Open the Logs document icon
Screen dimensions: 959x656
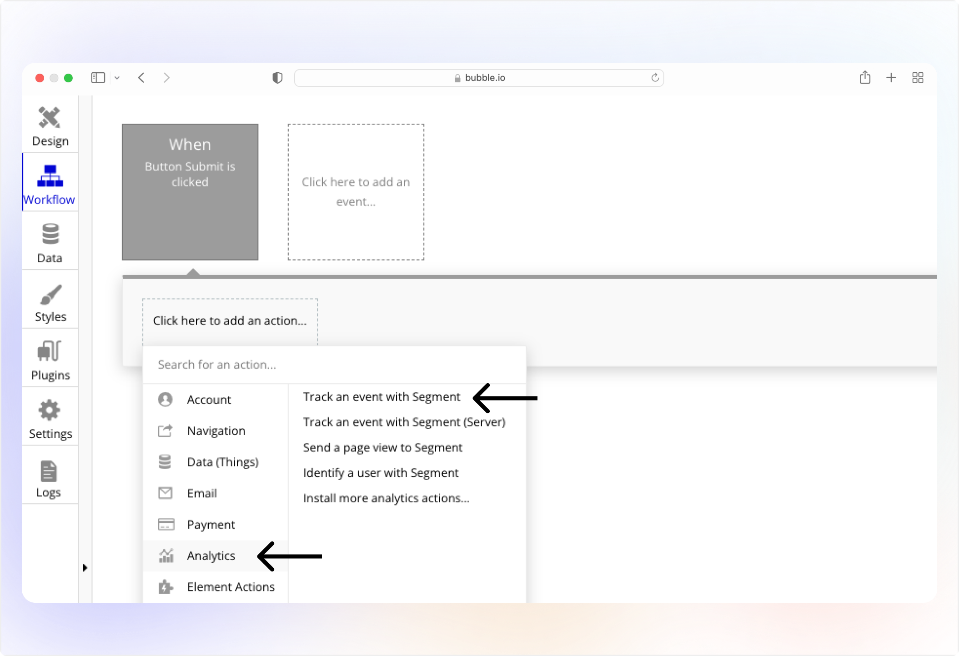point(49,471)
